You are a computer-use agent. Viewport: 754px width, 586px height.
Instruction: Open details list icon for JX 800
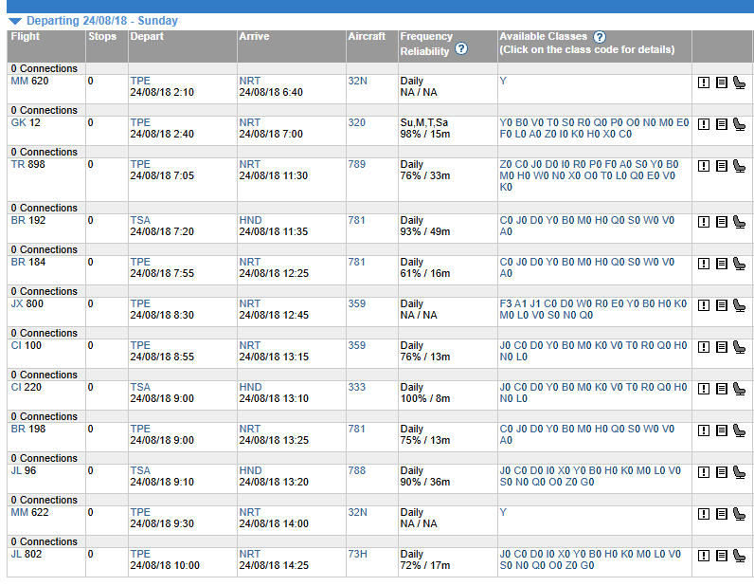pyautogui.click(x=721, y=305)
